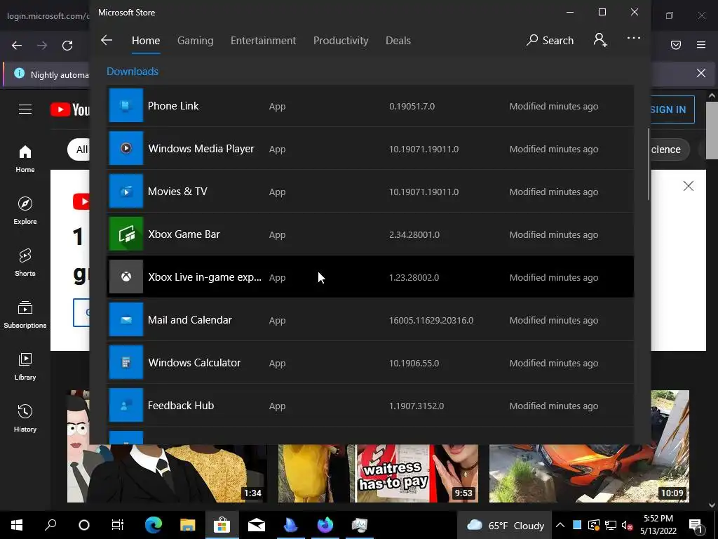Viewport: 718px width, 539px height.
Task: Click the sign-in account icon in Store
Action: point(600,40)
